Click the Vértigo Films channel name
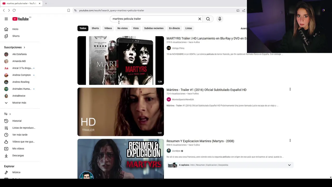Image resolution: width=332 pixels, height=187 pixels. (x=178, y=48)
